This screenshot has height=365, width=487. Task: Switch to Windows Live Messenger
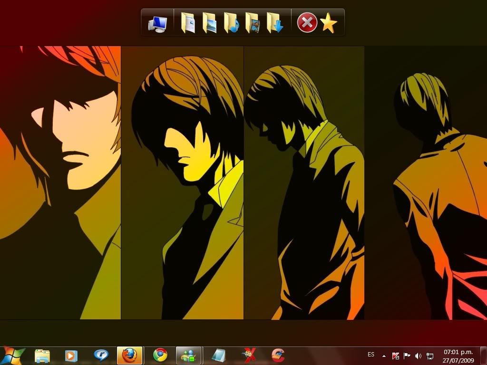(x=188, y=355)
